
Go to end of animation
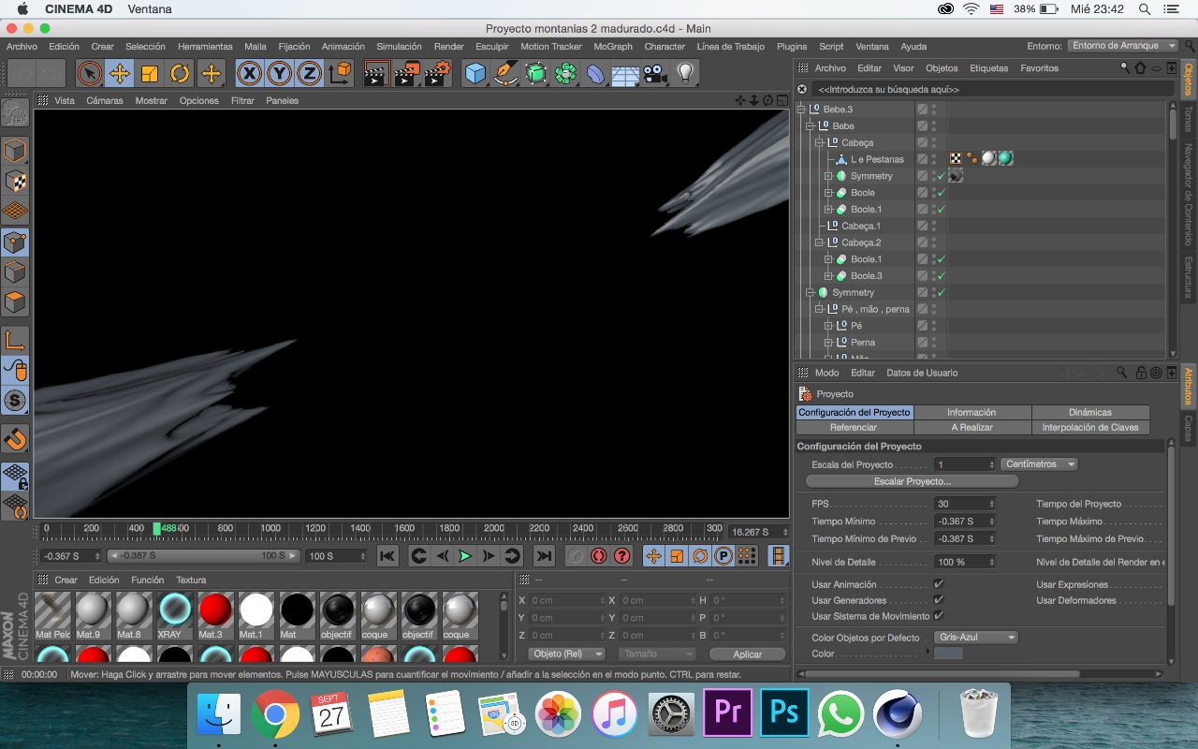(543, 556)
